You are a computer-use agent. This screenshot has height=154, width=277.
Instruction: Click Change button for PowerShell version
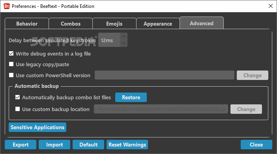(x=253, y=75)
